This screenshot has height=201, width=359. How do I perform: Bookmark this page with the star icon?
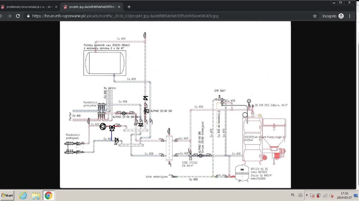point(315,16)
